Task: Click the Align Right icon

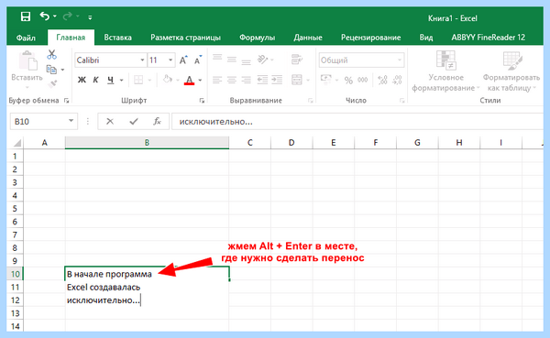Action: tap(247, 80)
